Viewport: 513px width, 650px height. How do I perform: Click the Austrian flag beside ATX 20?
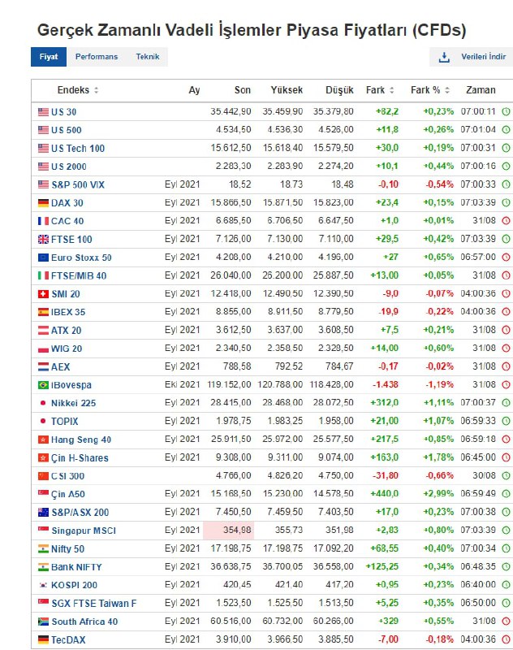click(43, 331)
